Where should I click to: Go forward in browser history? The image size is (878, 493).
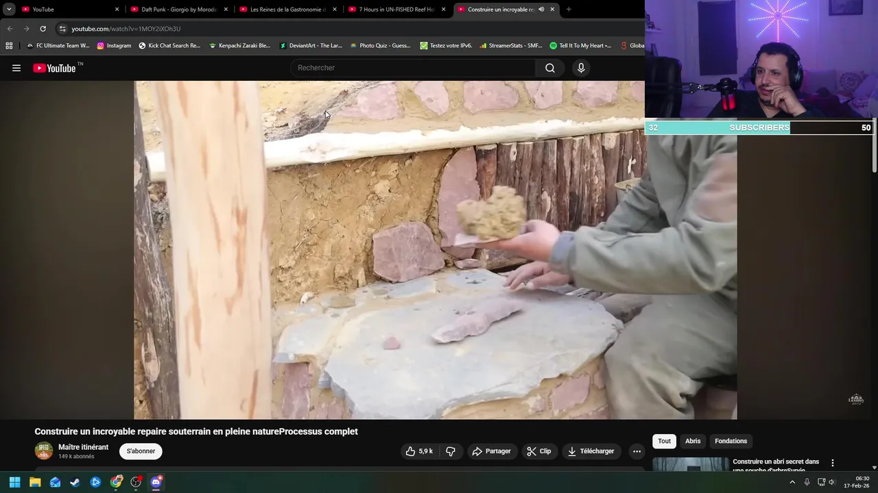click(x=26, y=29)
